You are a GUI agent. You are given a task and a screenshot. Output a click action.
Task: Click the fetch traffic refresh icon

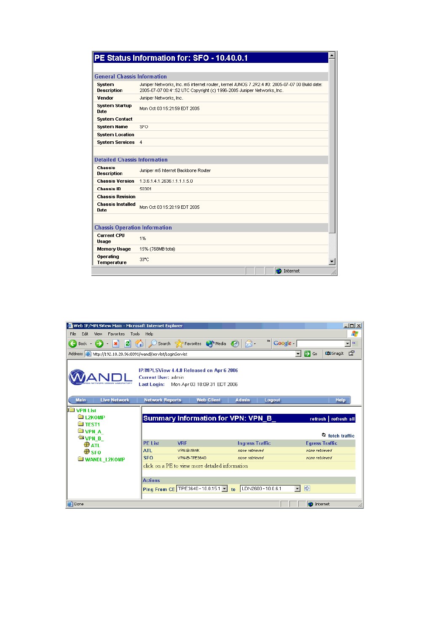[324, 435]
